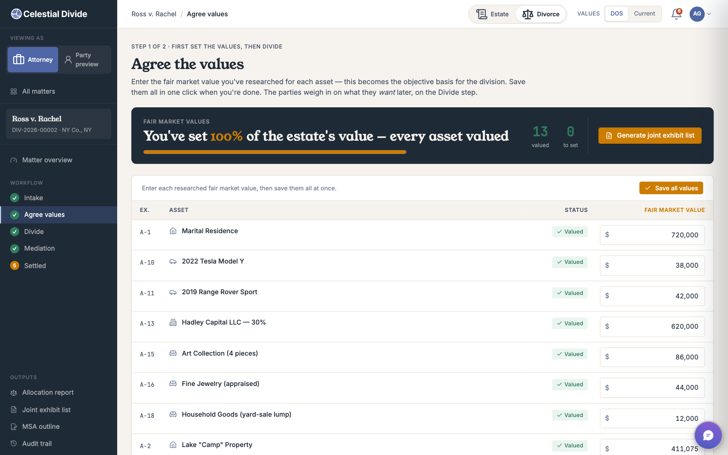Select DOS values option
The height and width of the screenshot is (455, 728).
617,14
